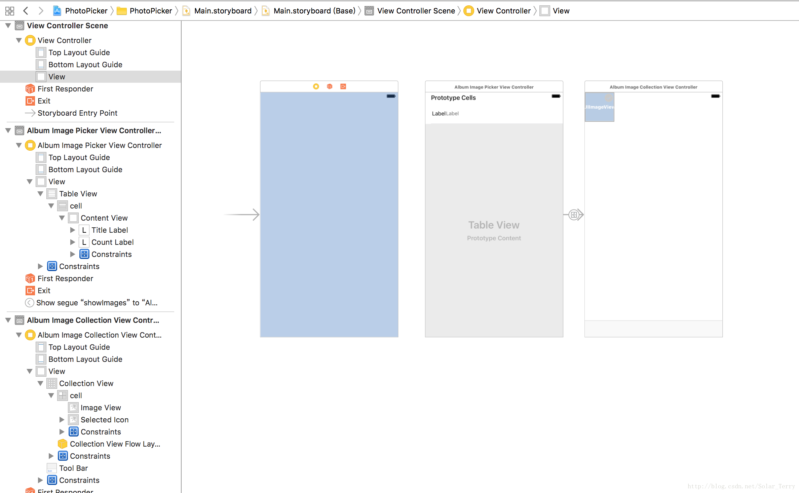
Task: Select first scene's Bottom Layout Guide
Action: tap(80, 65)
